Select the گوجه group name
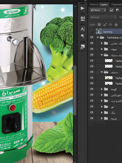The height and width of the screenshot is (163, 122). (x=114, y=89)
